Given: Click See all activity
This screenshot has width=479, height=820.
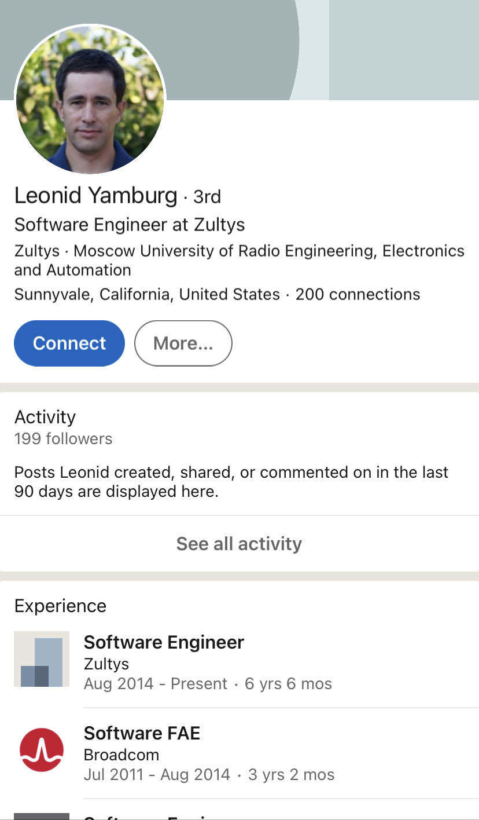Looking at the screenshot, I should pyautogui.click(x=239, y=544).
